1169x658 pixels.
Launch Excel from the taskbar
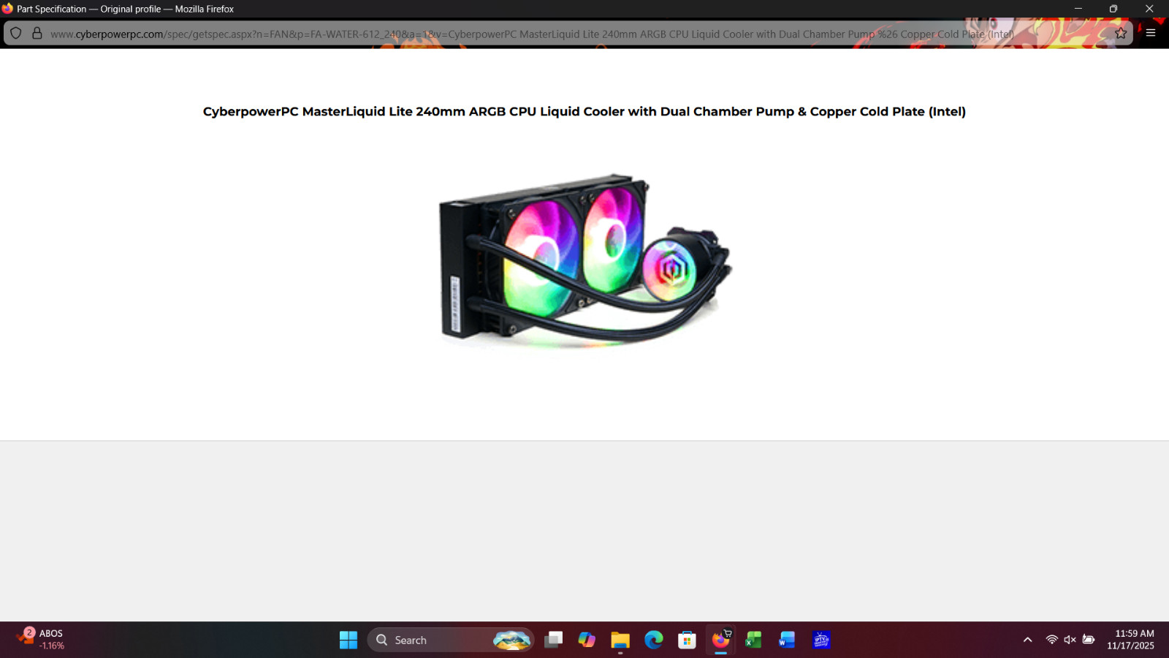click(x=753, y=640)
